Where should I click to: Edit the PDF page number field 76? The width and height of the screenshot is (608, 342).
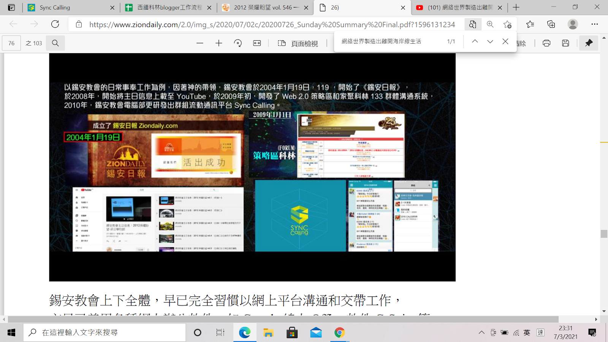[x=11, y=43]
